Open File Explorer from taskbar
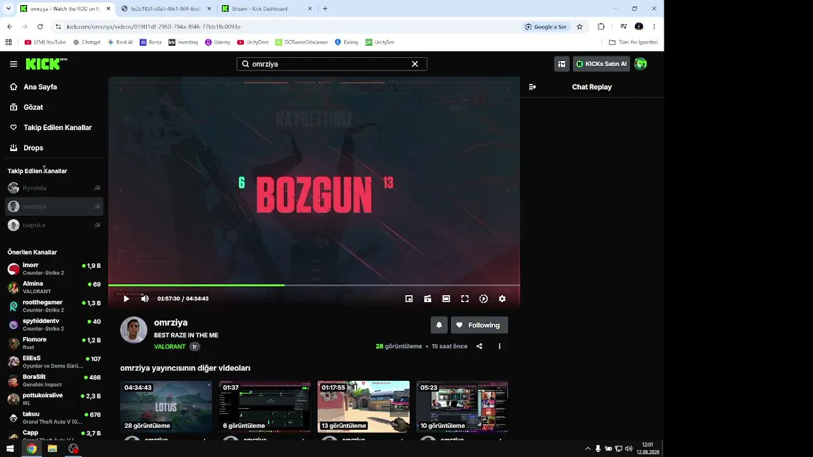Image resolution: width=813 pixels, height=457 pixels. [x=52, y=449]
